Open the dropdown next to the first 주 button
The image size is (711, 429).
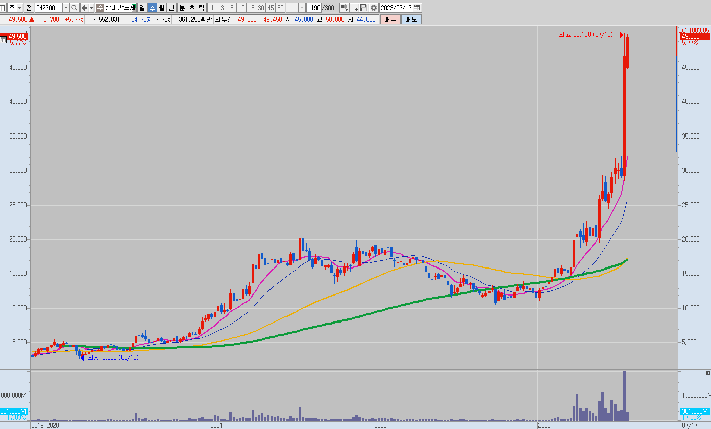pos(19,8)
